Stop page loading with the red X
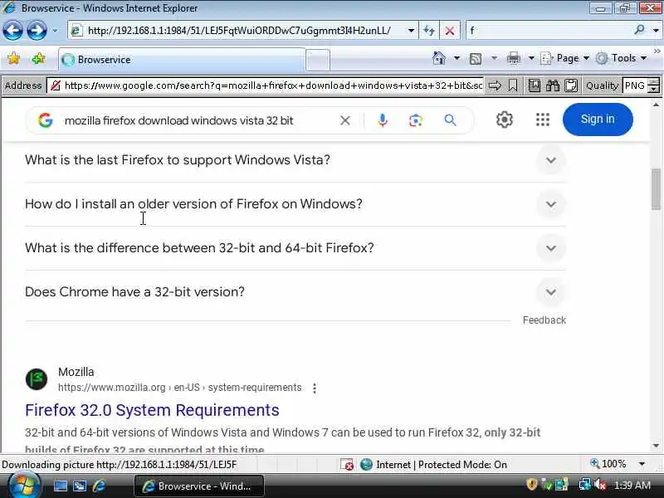This screenshot has width=664, height=498. point(450,31)
